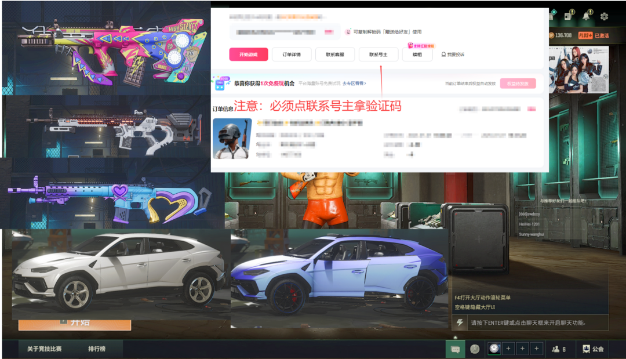Image resolution: width=626 pixels, height=359 pixels.
Task: Click the PLUS+ activated badge
Action: [594, 35]
